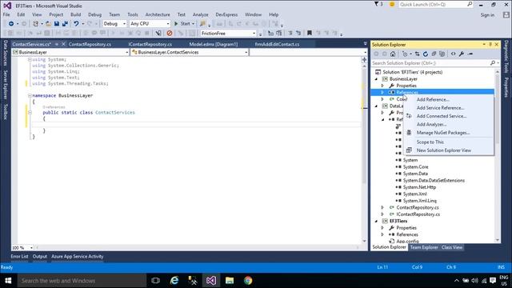512x288 pixels.
Task: Pin the ContactServices.cs tab
Action: pyautogui.click(x=57, y=44)
